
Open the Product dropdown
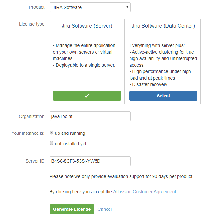click(90, 7)
